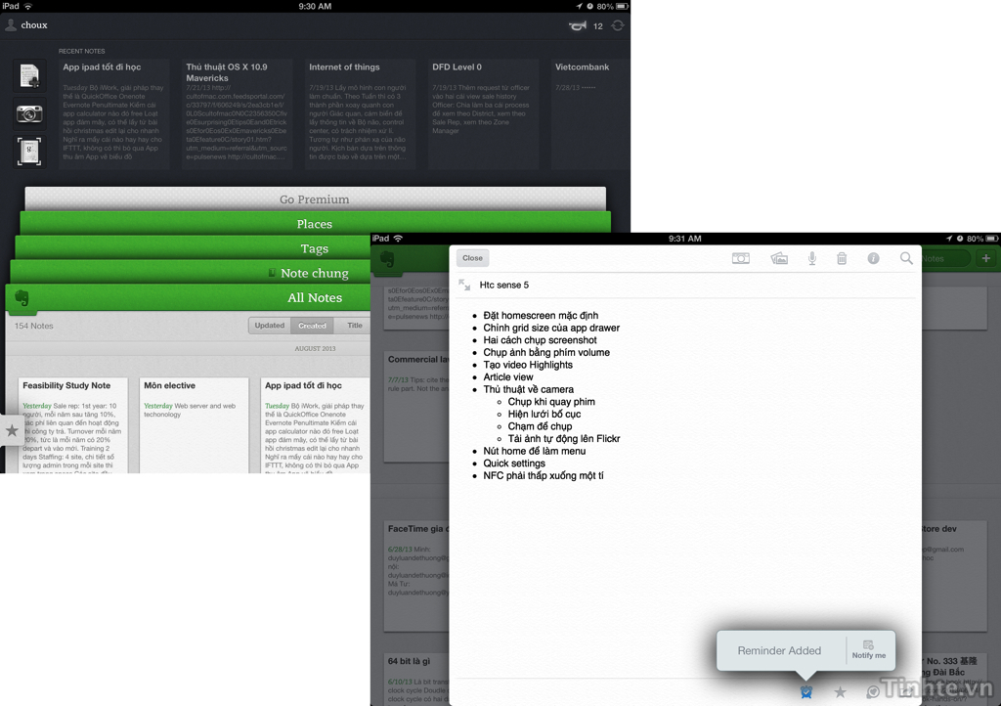Select the Updated sort option
1001x706 pixels.
point(270,326)
